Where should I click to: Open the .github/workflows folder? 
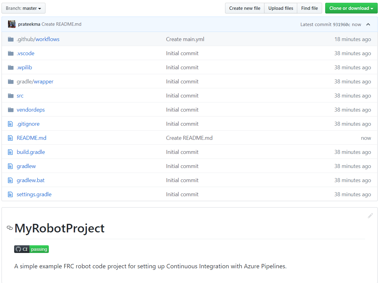coord(38,39)
